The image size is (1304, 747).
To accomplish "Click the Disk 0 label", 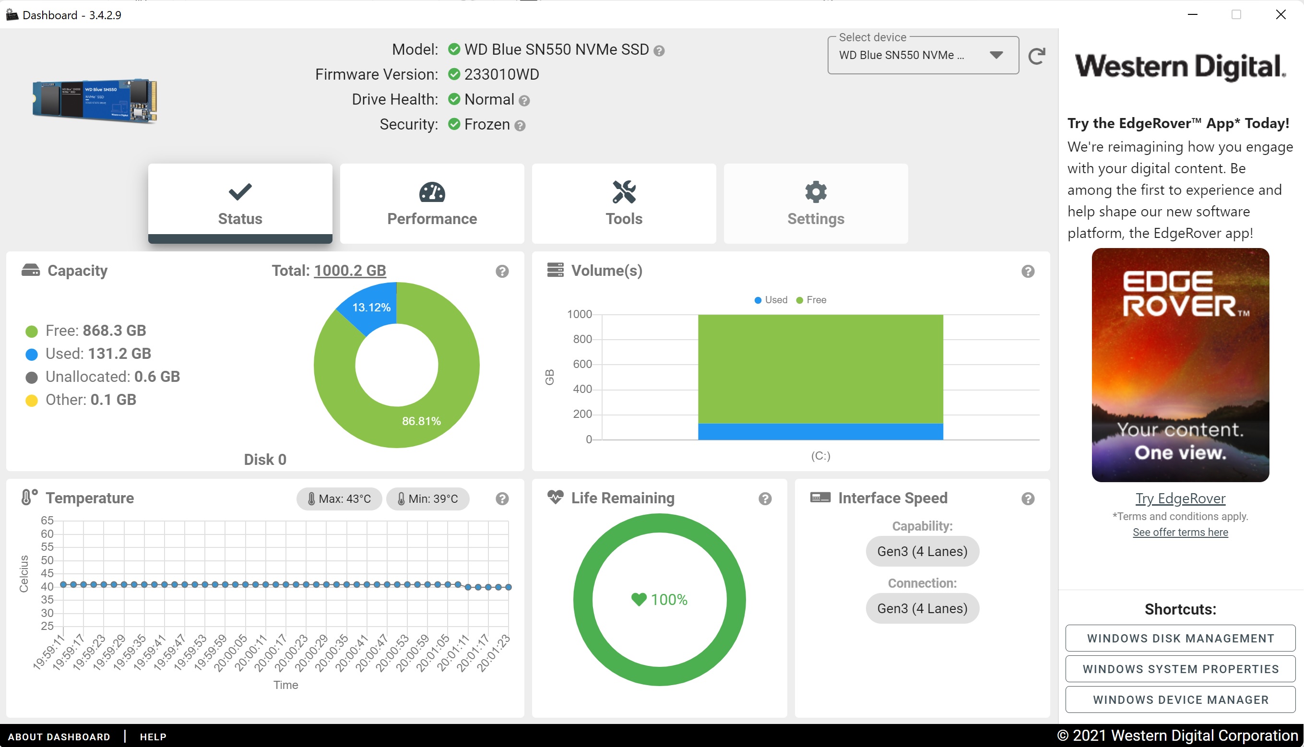I will click(265, 460).
